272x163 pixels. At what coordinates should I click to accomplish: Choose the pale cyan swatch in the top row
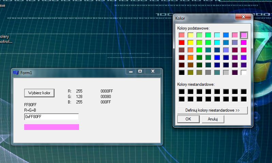pos(217,35)
